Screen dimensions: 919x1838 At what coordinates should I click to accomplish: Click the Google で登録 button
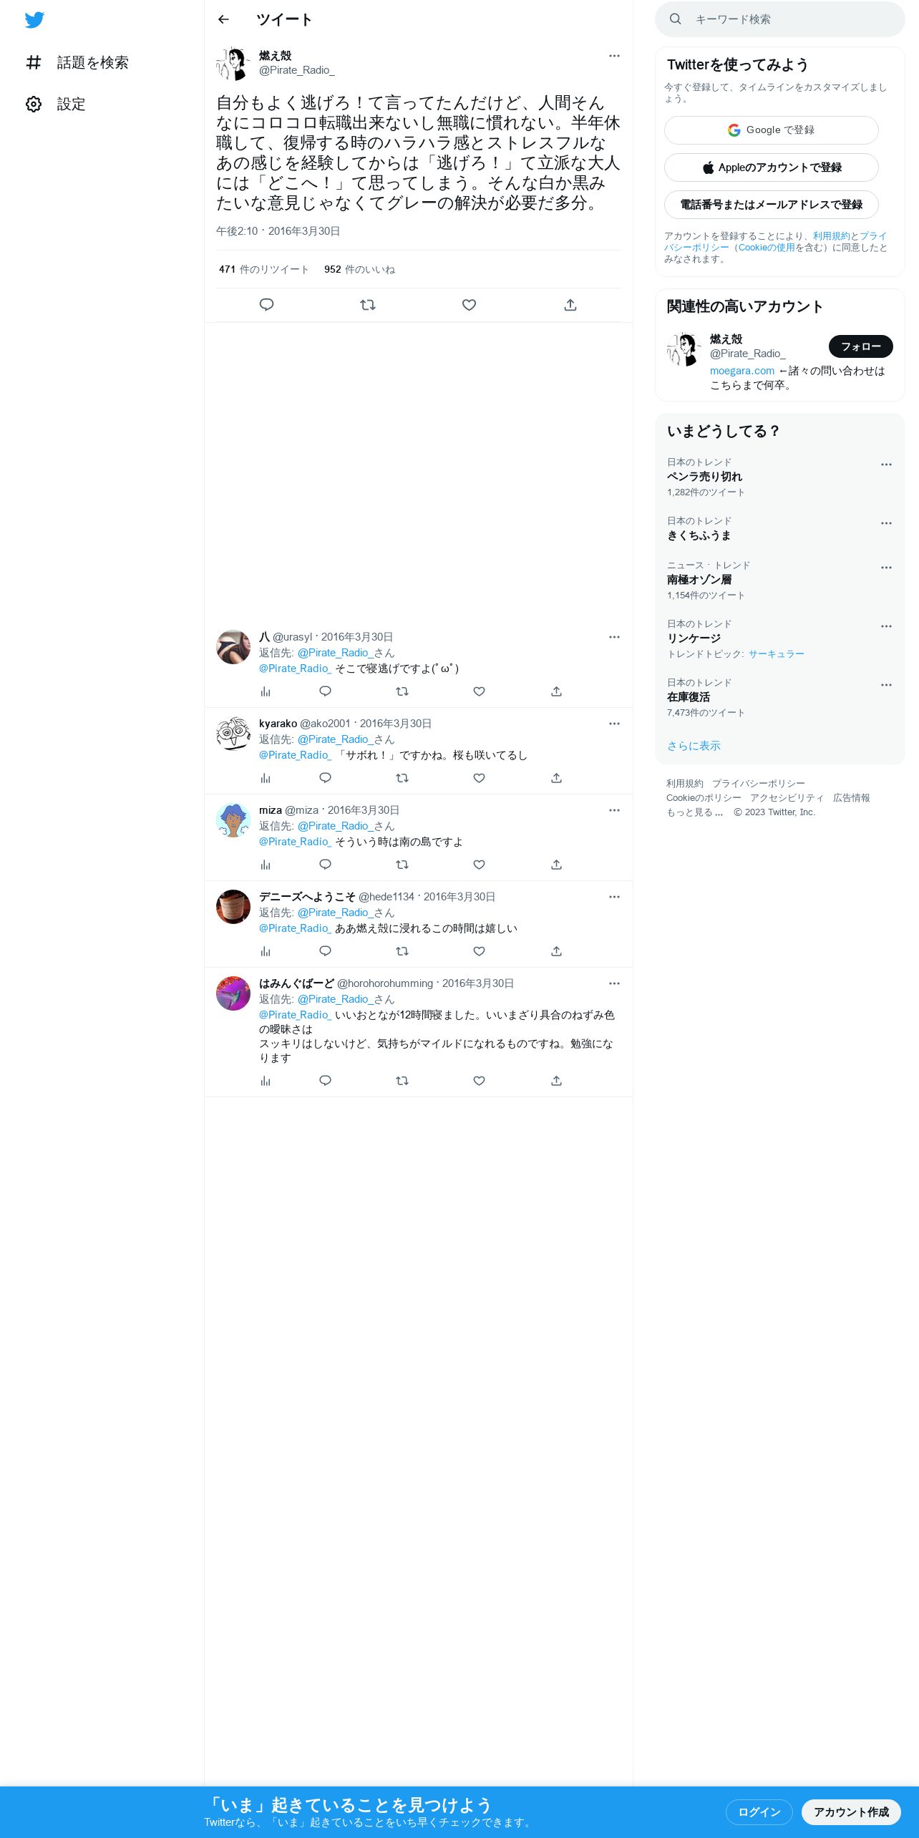772,130
